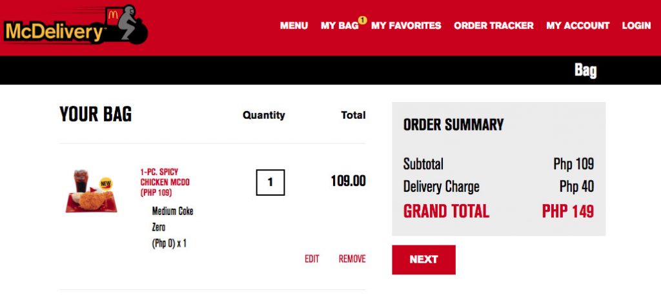Go to MY BAG in navigation
The width and height of the screenshot is (661, 299).
click(x=340, y=26)
